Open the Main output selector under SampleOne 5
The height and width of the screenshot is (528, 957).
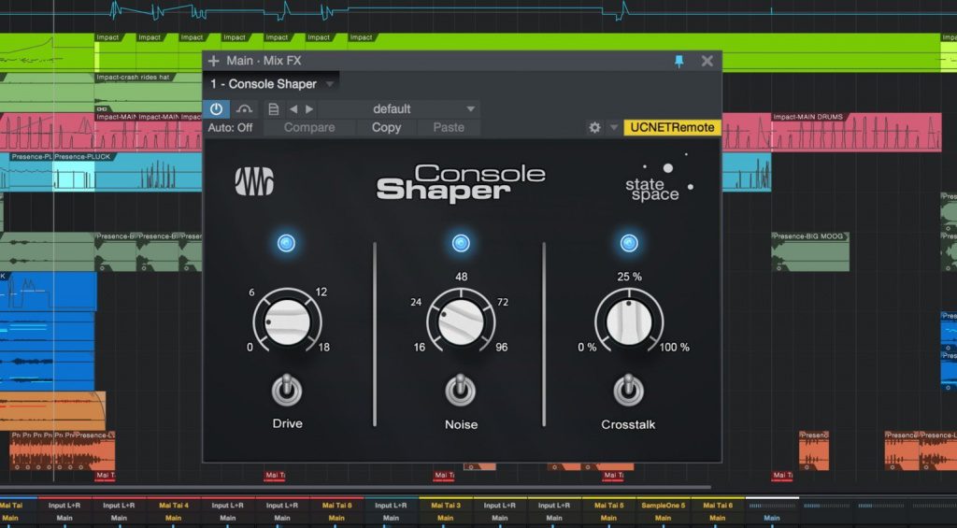pos(663,519)
